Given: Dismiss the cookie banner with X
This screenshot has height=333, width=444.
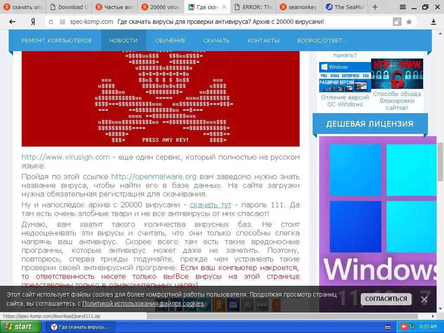Looking at the screenshot, I should pyautogui.click(x=424, y=299).
